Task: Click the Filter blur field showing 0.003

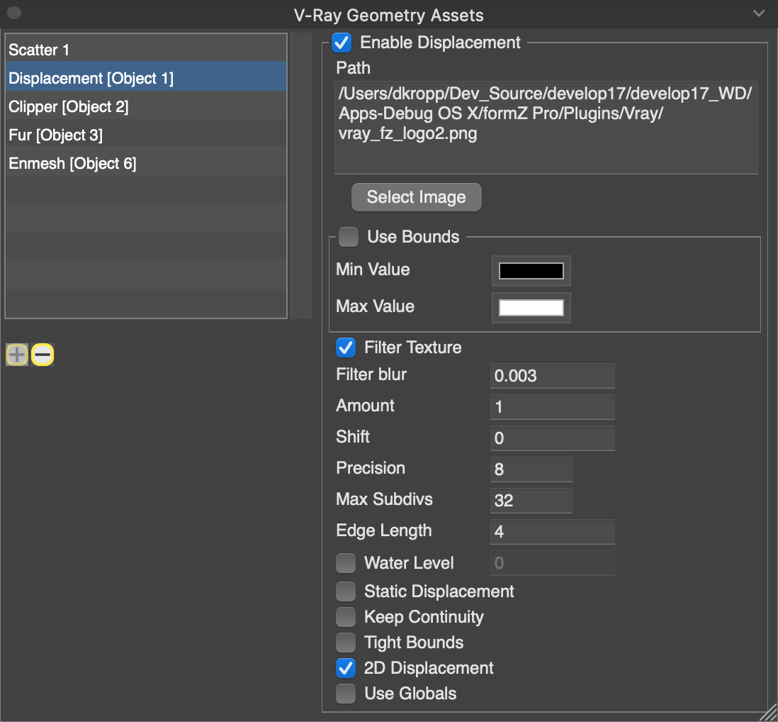Action: [552, 376]
